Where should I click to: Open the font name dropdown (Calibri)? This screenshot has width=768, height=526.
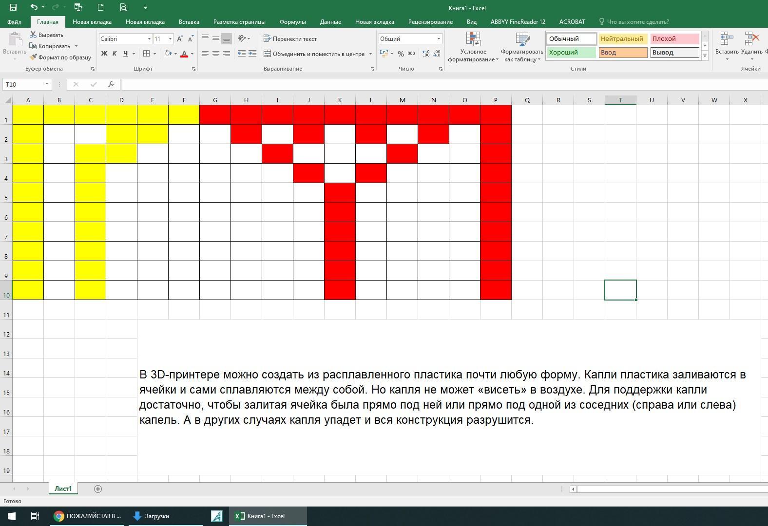149,39
